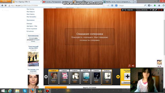Bookmark this page with the star icon
Viewport: 165px width, 93px height.
[x=104, y=5]
